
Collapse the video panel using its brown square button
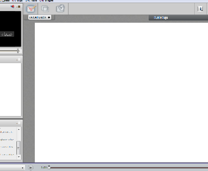[18, 7]
